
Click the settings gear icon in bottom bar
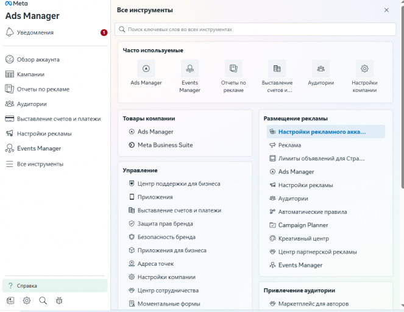[x=27, y=300]
